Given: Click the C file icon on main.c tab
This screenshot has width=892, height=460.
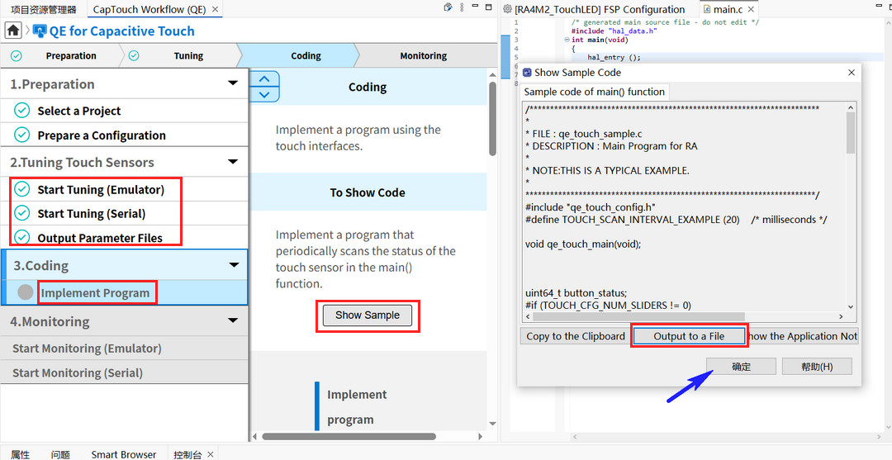Looking at the screenshot, I should pyautogui.click(x=707, y=9).
